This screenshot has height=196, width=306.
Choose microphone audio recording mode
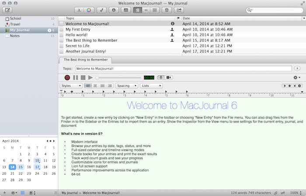161,78
